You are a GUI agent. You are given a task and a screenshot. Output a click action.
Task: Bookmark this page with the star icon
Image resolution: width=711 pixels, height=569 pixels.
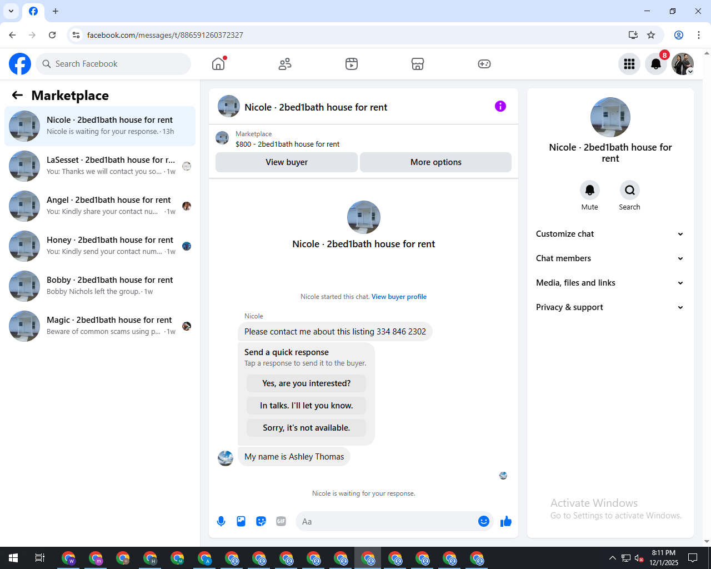point(651,35)
